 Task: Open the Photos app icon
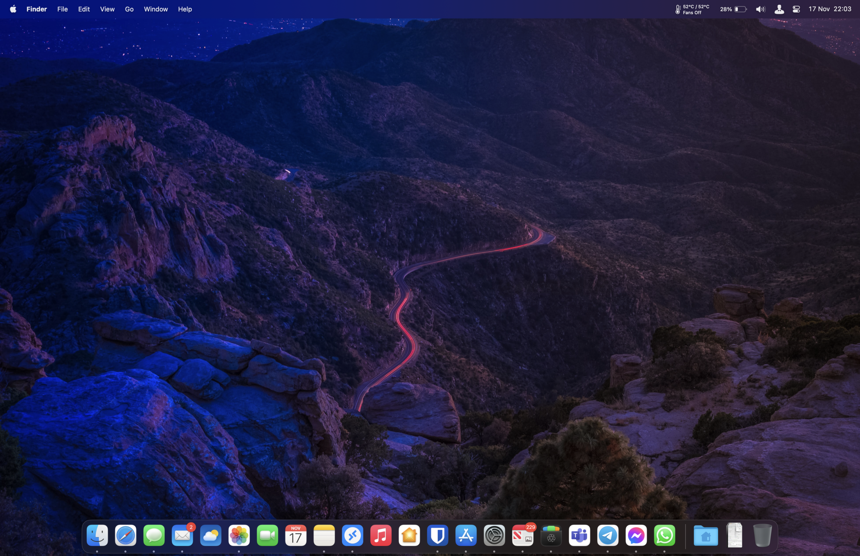[239, 535]
